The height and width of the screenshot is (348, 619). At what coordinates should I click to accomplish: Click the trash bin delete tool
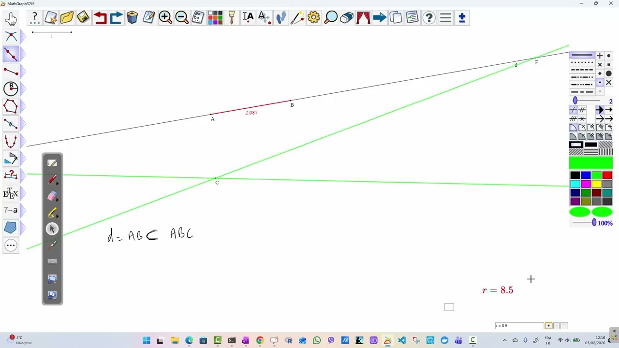[133, 18]
